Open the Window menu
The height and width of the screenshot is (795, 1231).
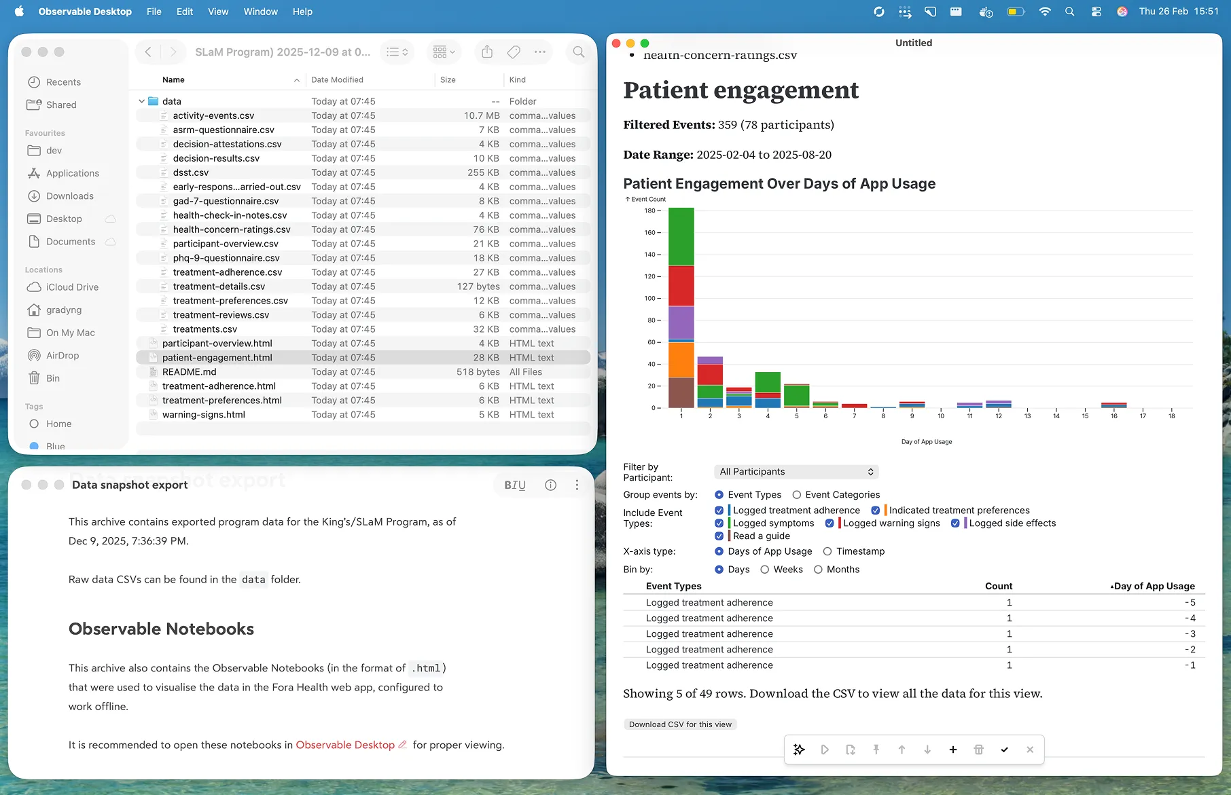coord(260,12)
